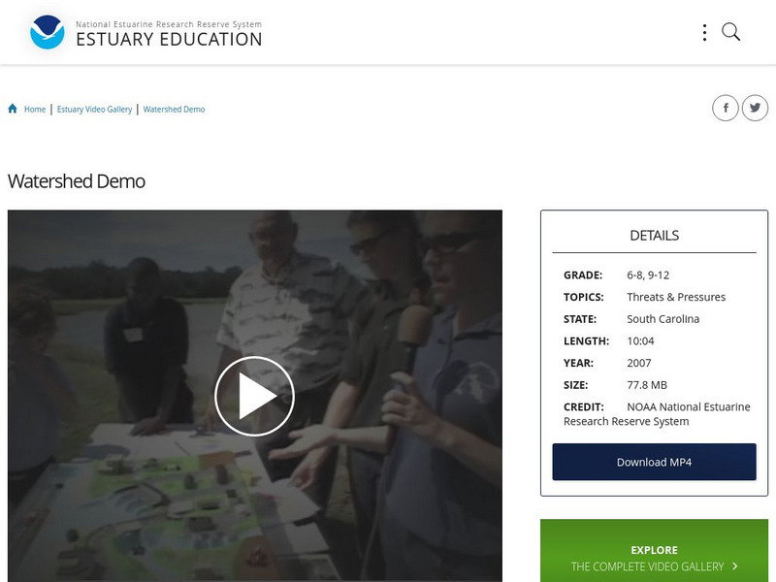Open the three-dot menu in header

point(704,32)
